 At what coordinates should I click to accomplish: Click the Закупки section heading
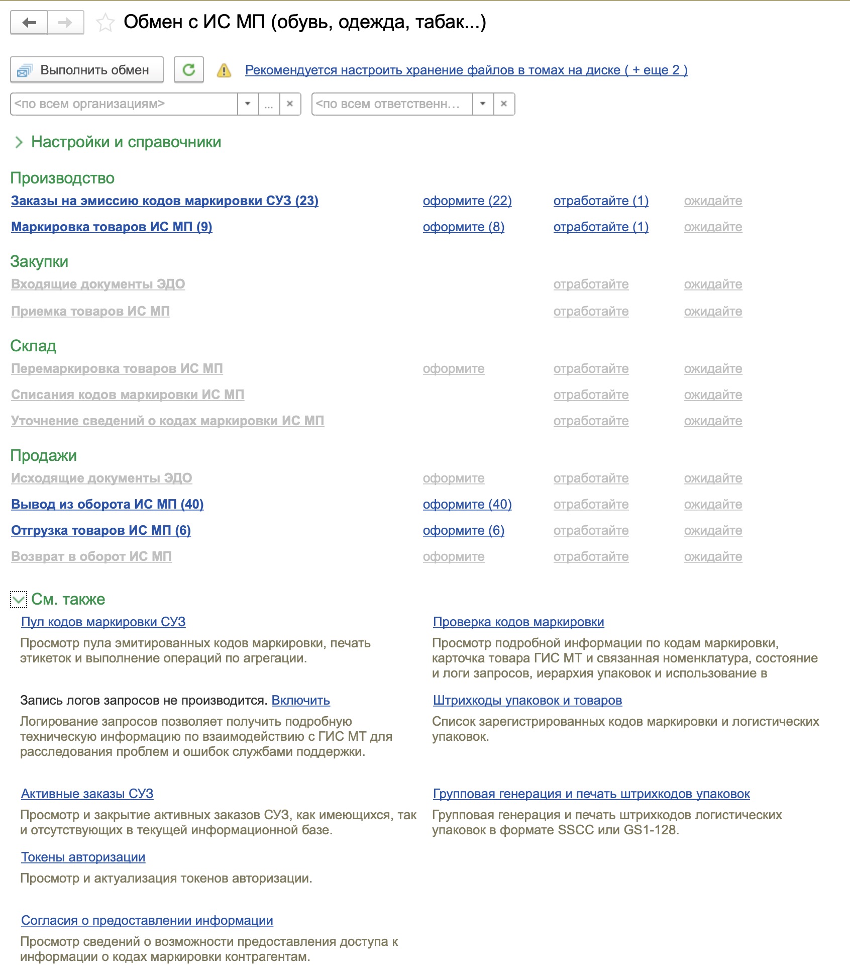tap(39, 262)
